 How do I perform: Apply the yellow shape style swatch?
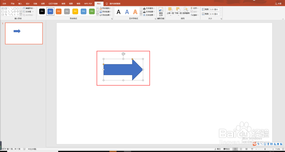75,11
